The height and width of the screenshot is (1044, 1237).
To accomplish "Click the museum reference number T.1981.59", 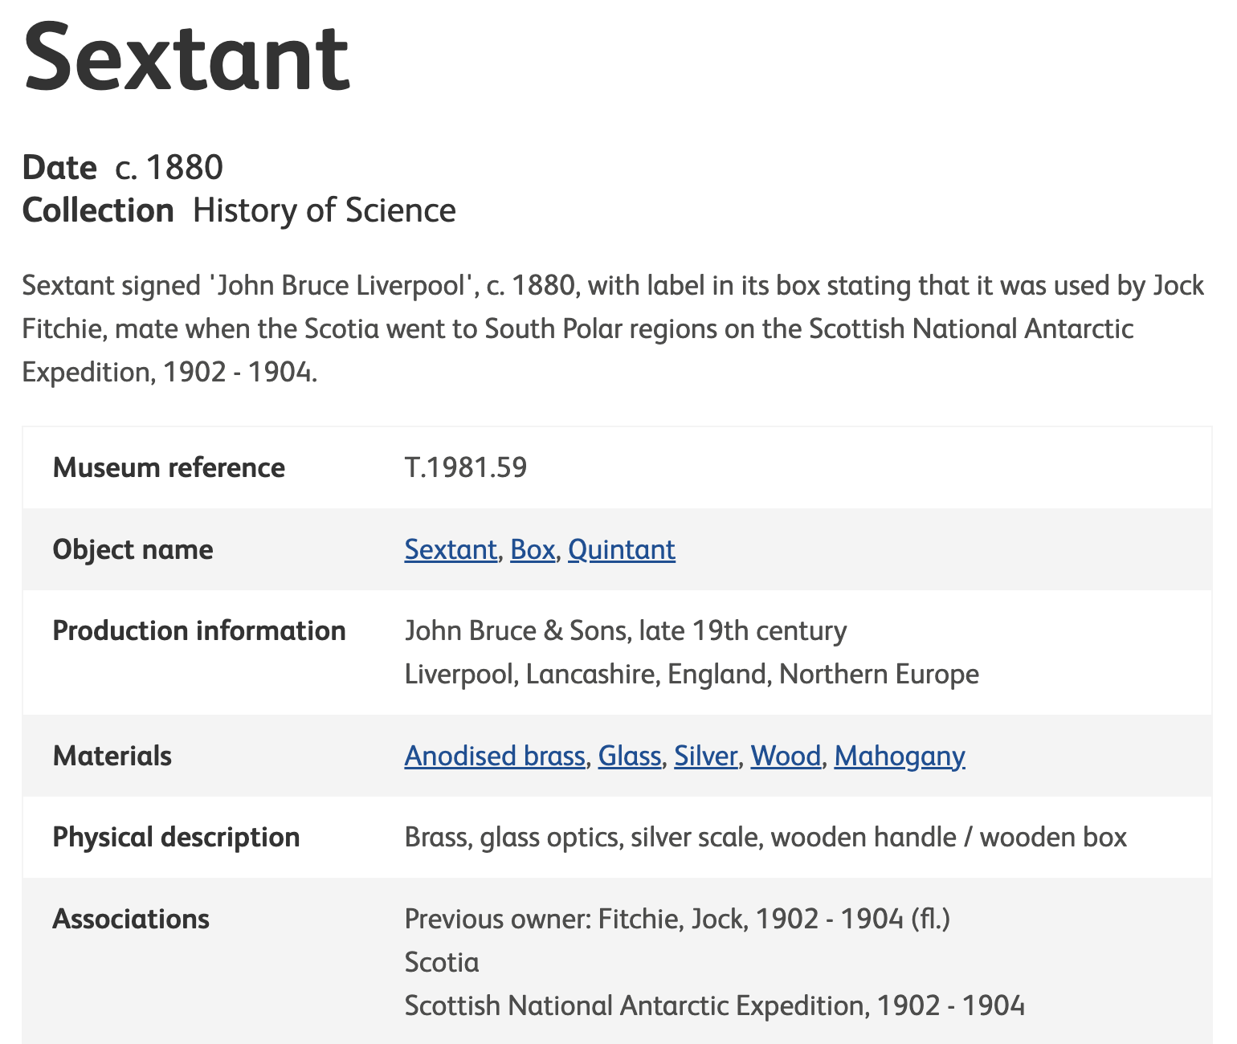I will (x=465, y=467).
